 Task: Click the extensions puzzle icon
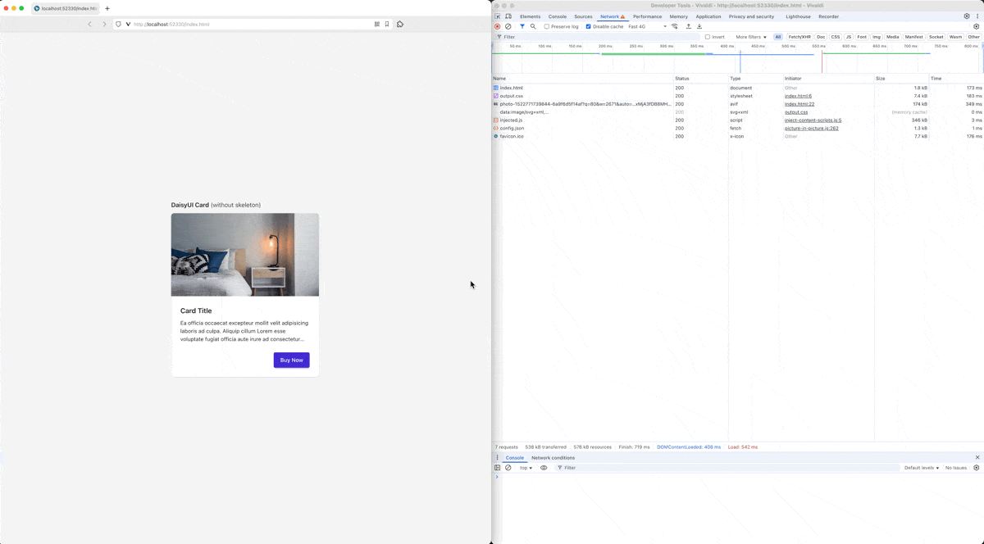click(400, 24)
